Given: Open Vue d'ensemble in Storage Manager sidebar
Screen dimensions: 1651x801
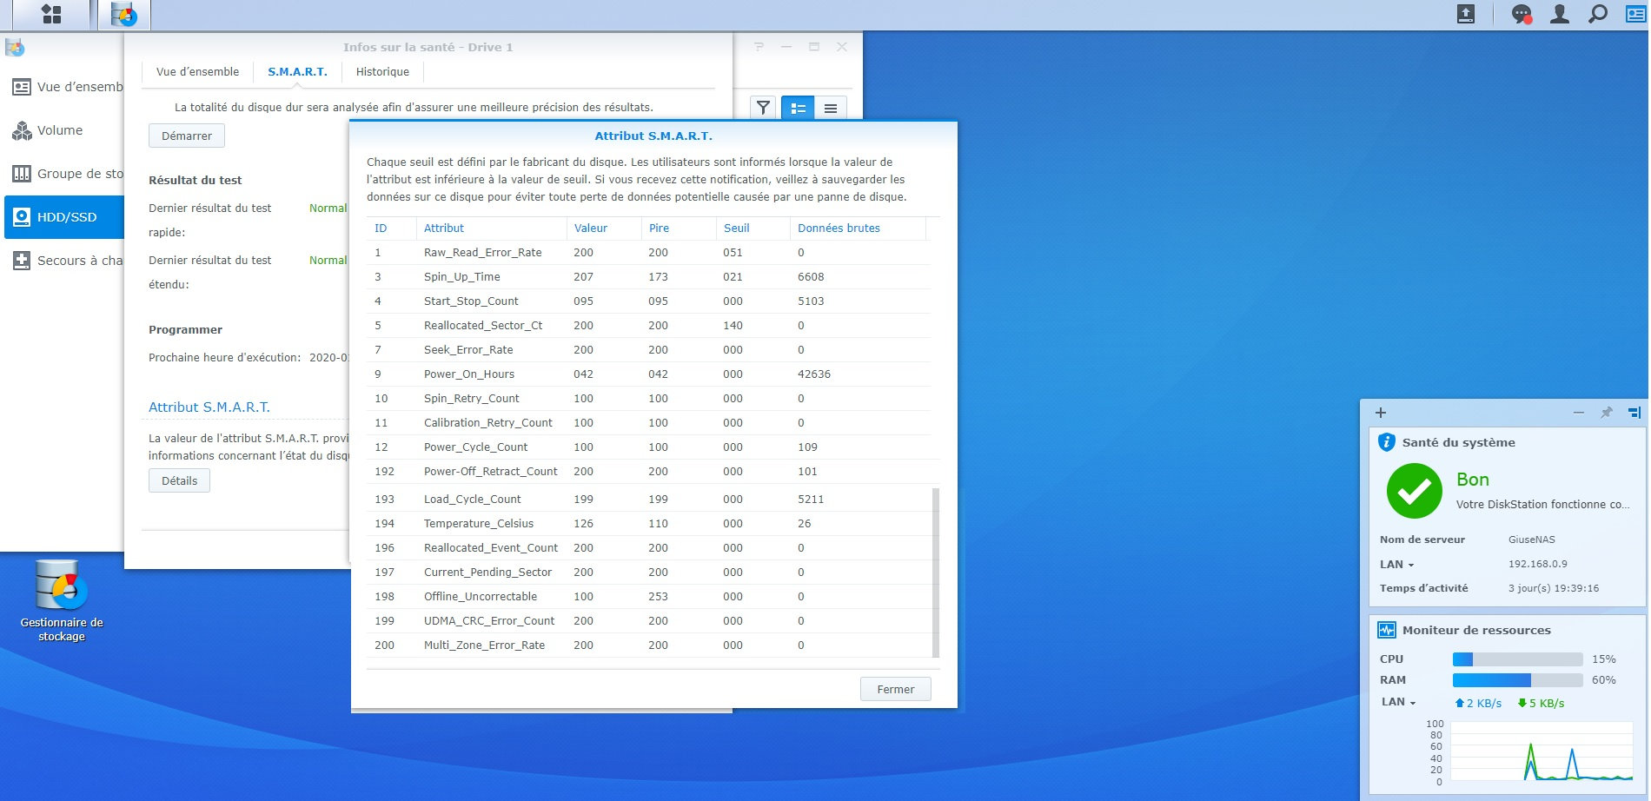Looking at the screenshot, I should tap(65, 87).
